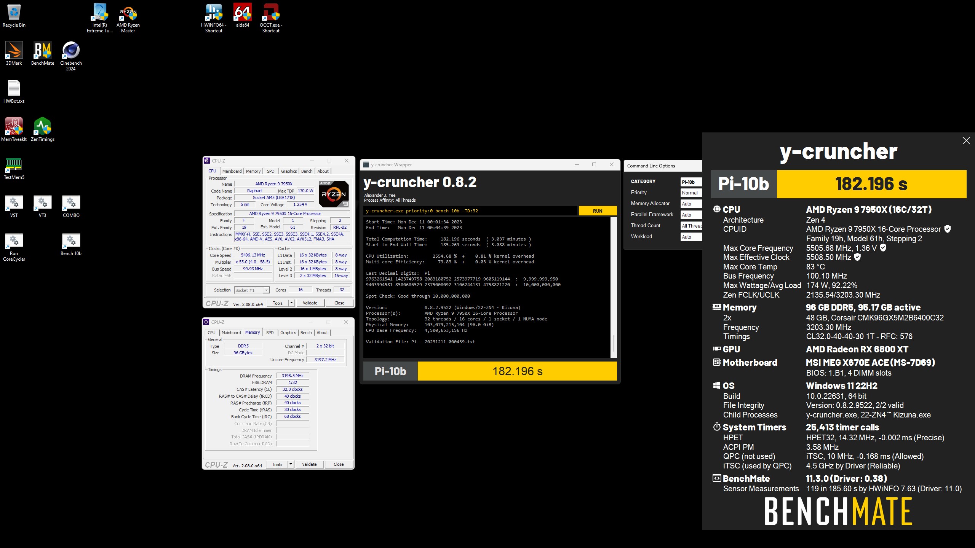
Task: Click the y-cruncher Wrapper title bar icon
Action: (366, 165)
